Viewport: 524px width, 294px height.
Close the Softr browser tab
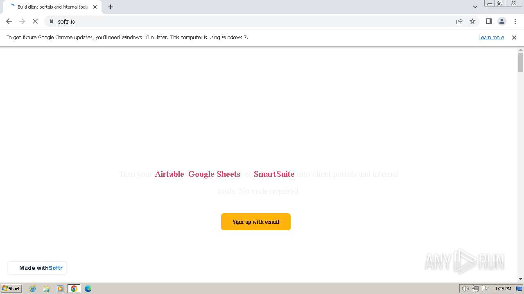[95, 7]
